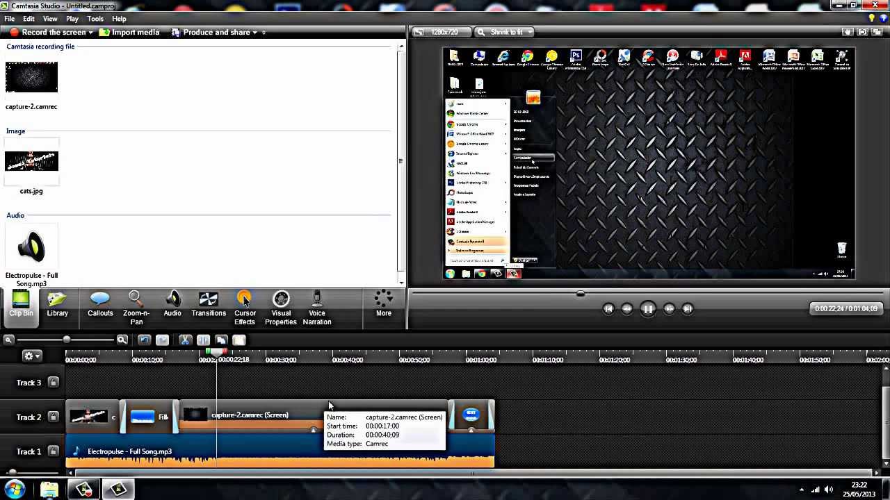Click Record the screen button

[47, 33]
